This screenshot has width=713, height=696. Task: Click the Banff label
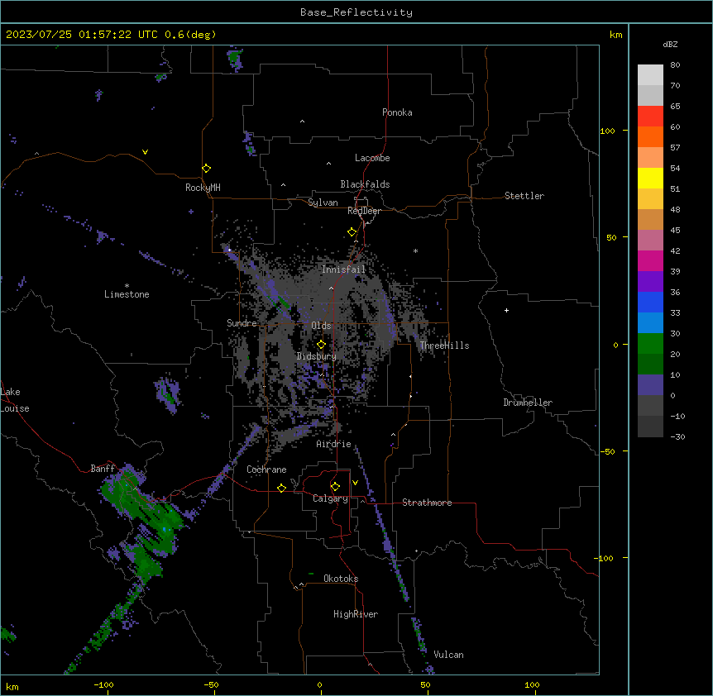103,469
